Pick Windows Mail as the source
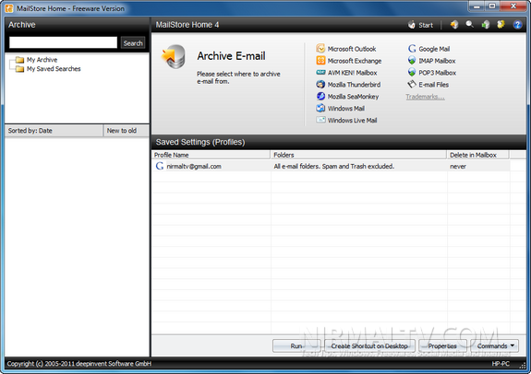The image size is (531, 374). (345, 109)
